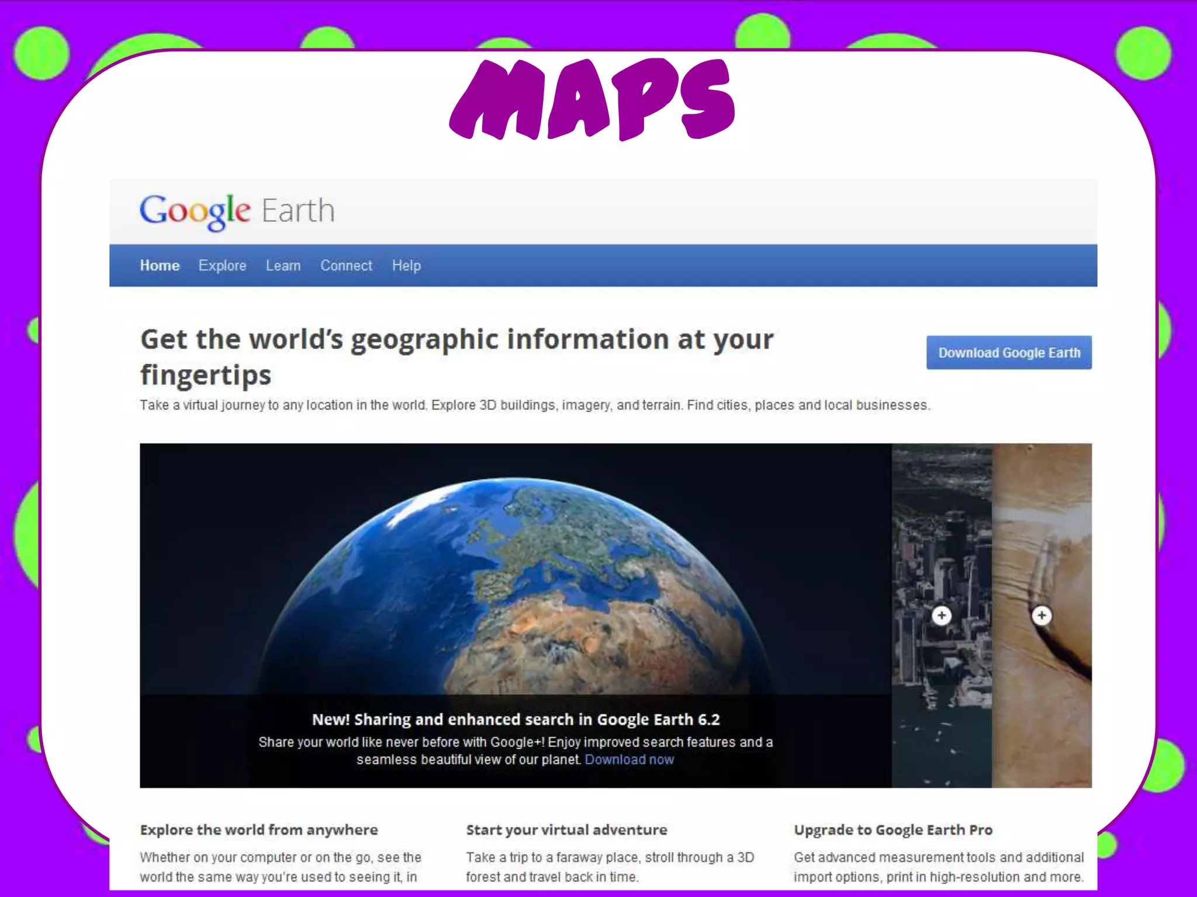
Task: Click the Earth wordmark beside Google logo
Action: point(298,211)
